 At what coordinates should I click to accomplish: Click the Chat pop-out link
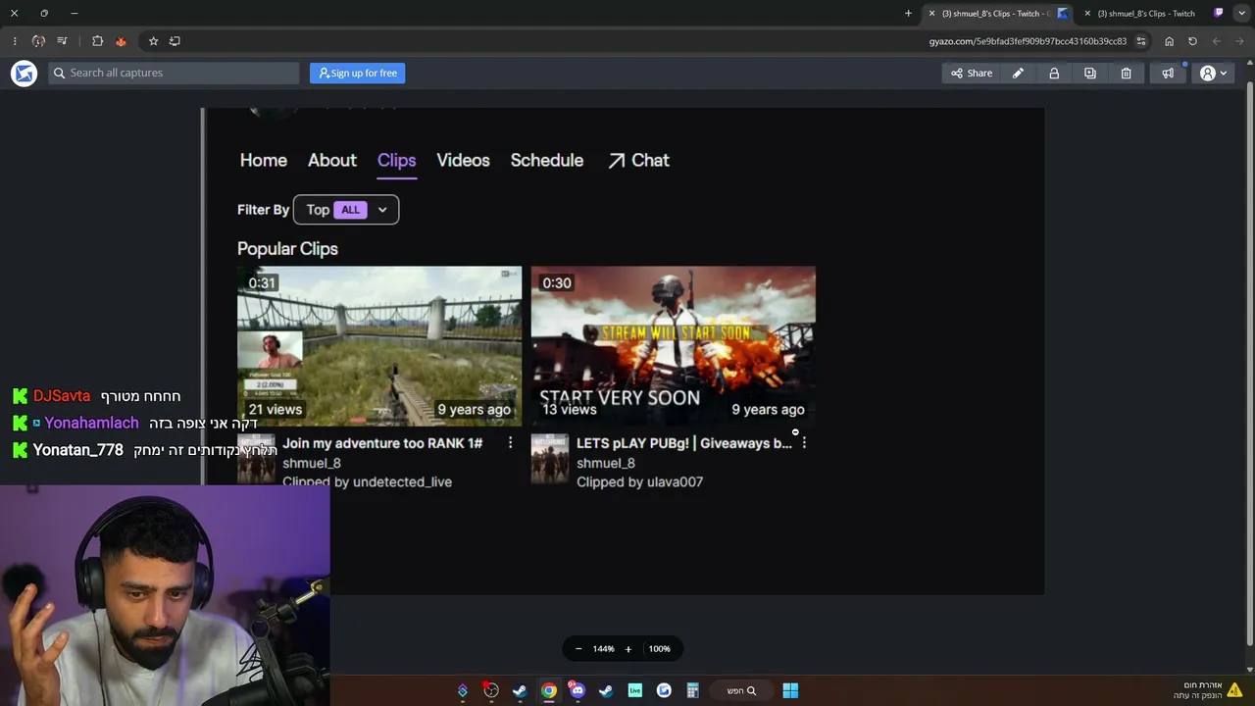638,161
